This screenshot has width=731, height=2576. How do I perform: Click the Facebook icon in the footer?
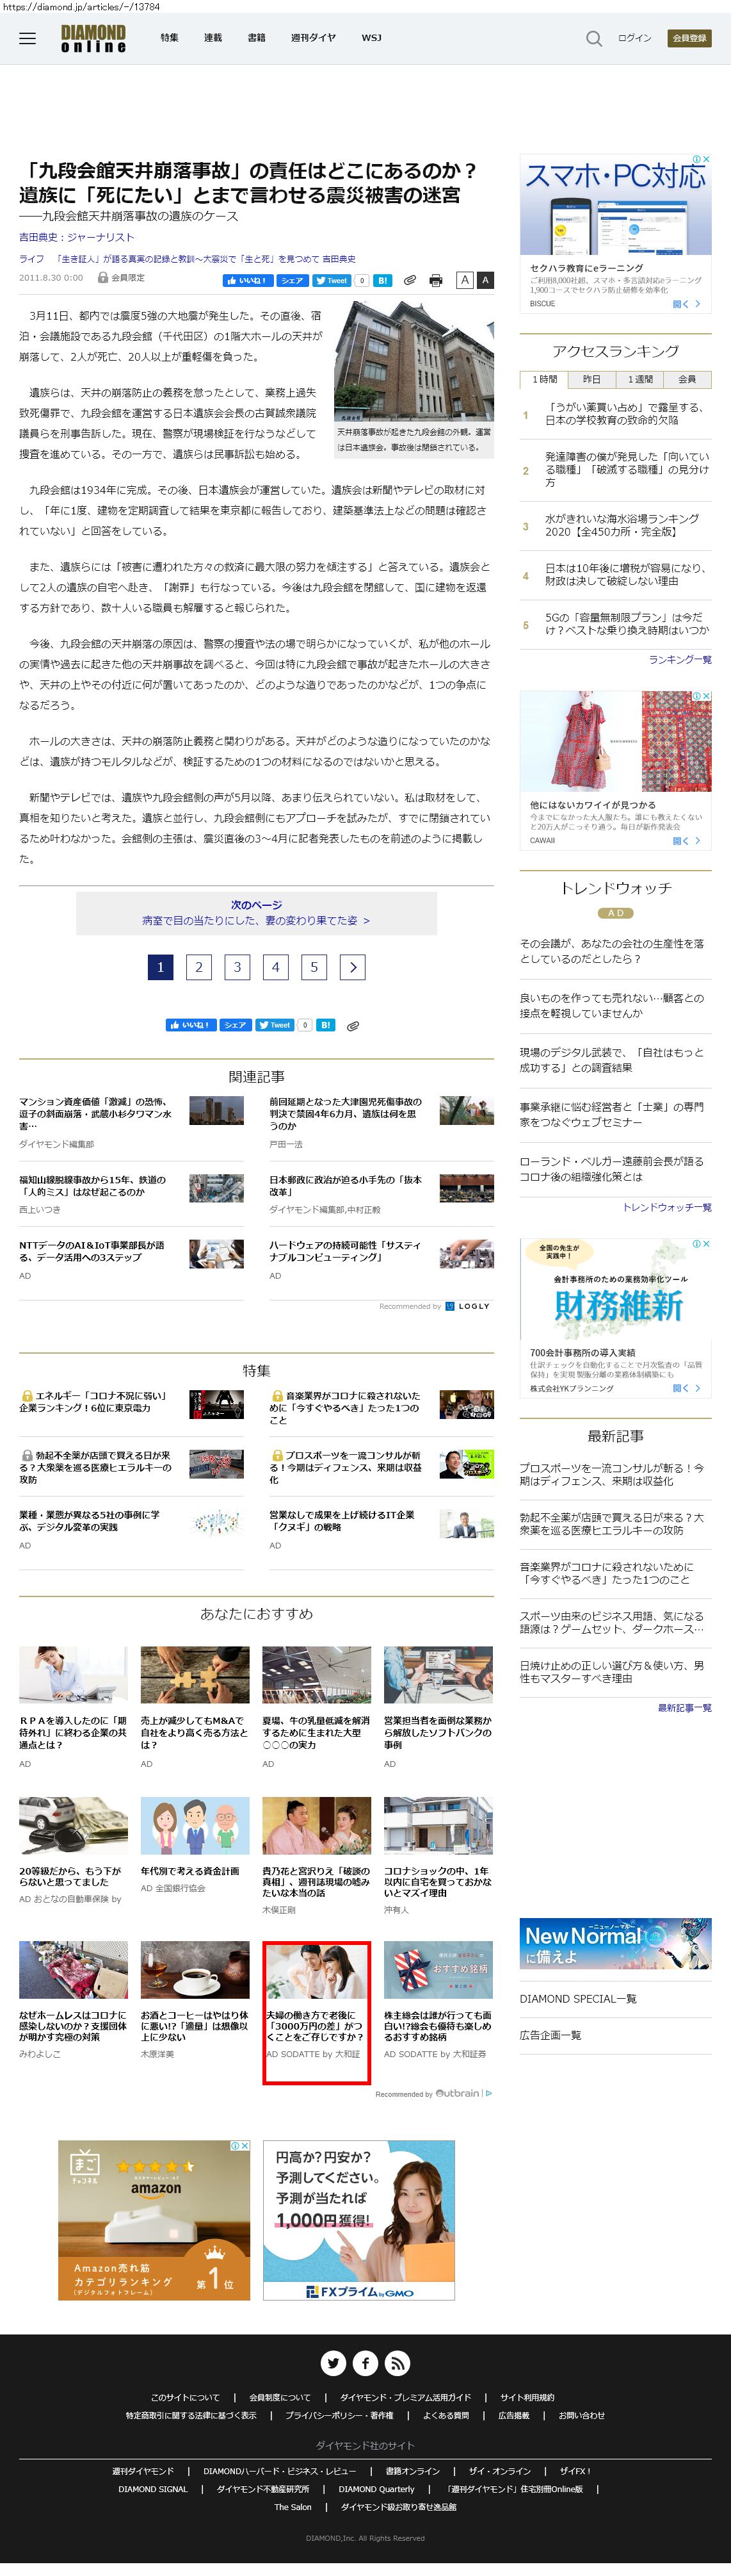click(365, 2363)
